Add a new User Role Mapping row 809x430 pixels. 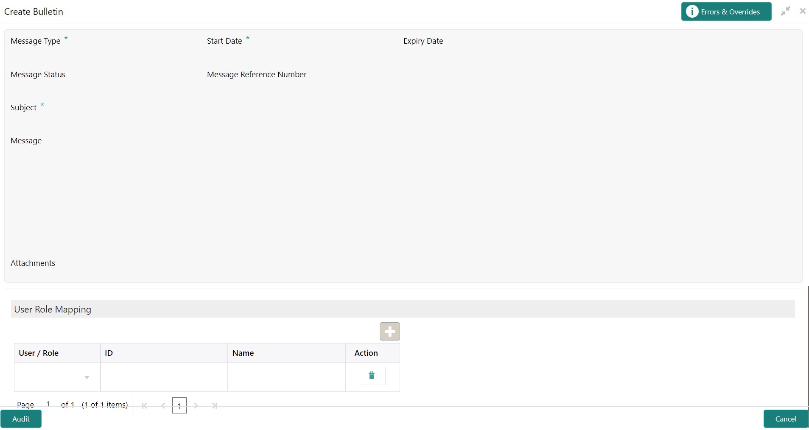pos(390,332)
